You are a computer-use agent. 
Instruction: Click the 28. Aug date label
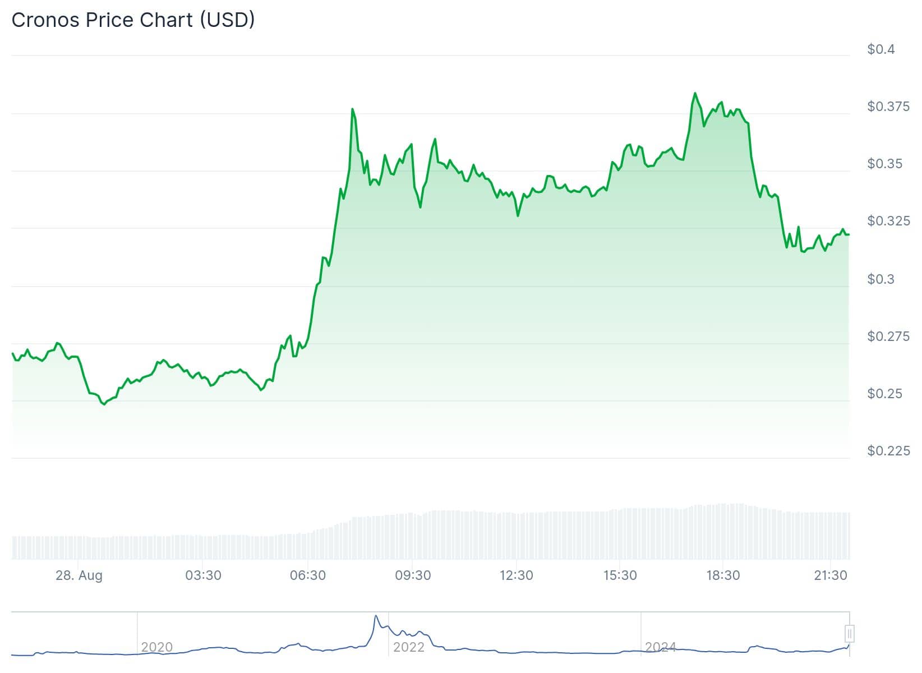(79, 575)
